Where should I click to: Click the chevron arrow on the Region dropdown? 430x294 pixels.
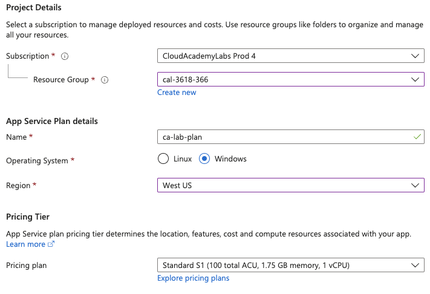pos(415,185)
